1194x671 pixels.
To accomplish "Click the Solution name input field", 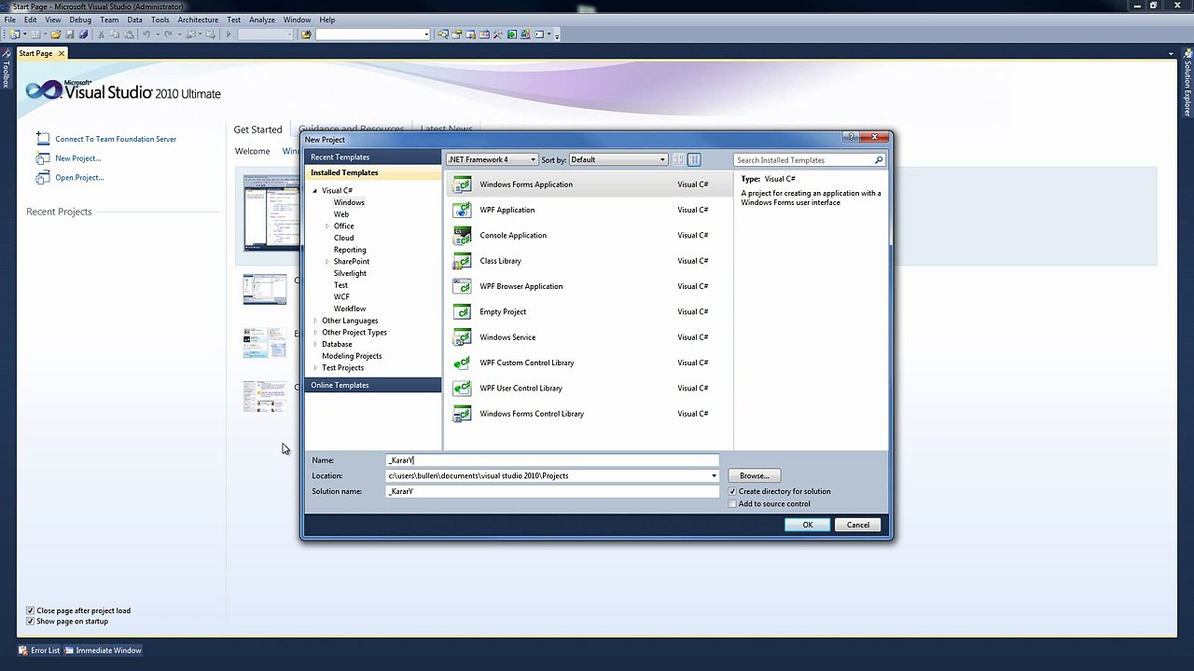I will pos(552,491).
